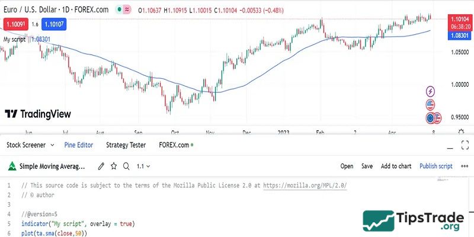474x237 pixels.
Task: Switch to the Strategy Tester tab
Action: click(126, 145)
